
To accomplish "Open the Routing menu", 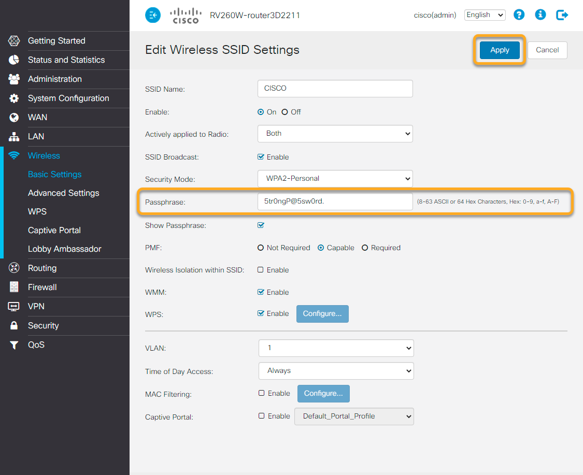I will [x=42, y=268].
